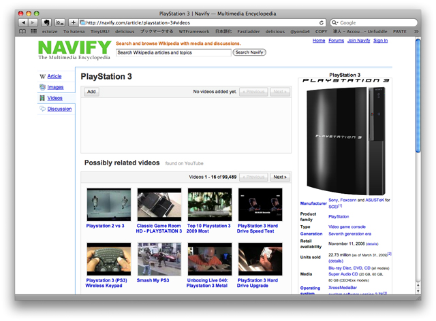This screenshot has width=436, height=321.
Task: Select the Videos tab link
Action: [54, 98]
